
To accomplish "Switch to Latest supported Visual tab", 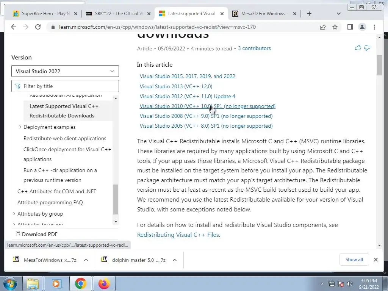I will click(191, 14).
